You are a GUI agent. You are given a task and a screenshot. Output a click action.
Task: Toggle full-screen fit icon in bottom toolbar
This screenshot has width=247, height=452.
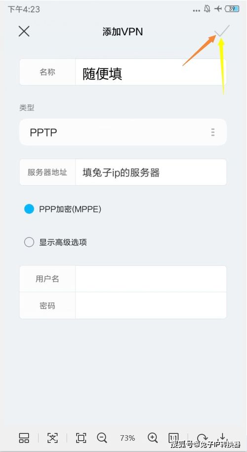tap(81, 438)
